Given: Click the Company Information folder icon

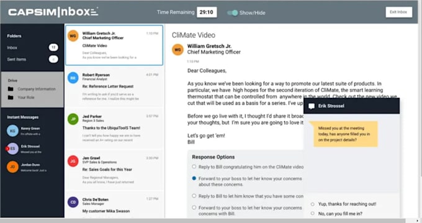Looking at the screenshot, I should click(11, 89).
